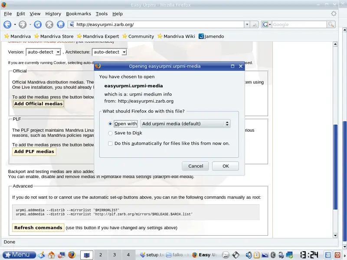Viewport: 347px width, 260px height.
Task: Switch to virtual desktop 2 in the pager
Action: [x=101, y=255]
